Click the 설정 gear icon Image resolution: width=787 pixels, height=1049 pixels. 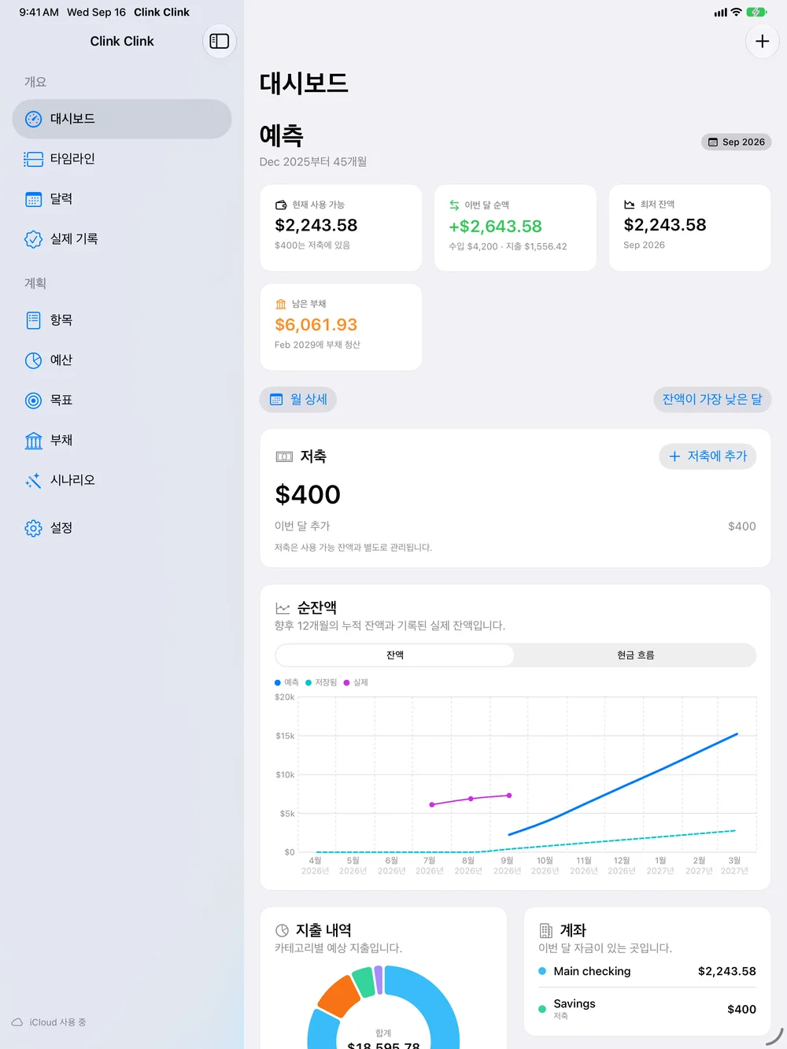[x=33, y=528]
